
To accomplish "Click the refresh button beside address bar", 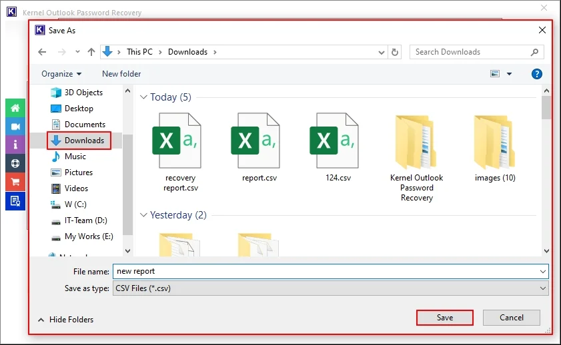I will pos(395,52).
